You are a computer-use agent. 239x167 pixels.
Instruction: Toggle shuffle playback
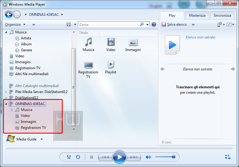coord(69,157)
